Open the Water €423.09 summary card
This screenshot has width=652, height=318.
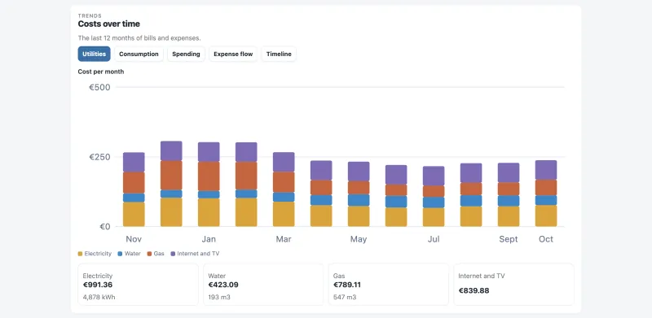click(x=263, y=285)
